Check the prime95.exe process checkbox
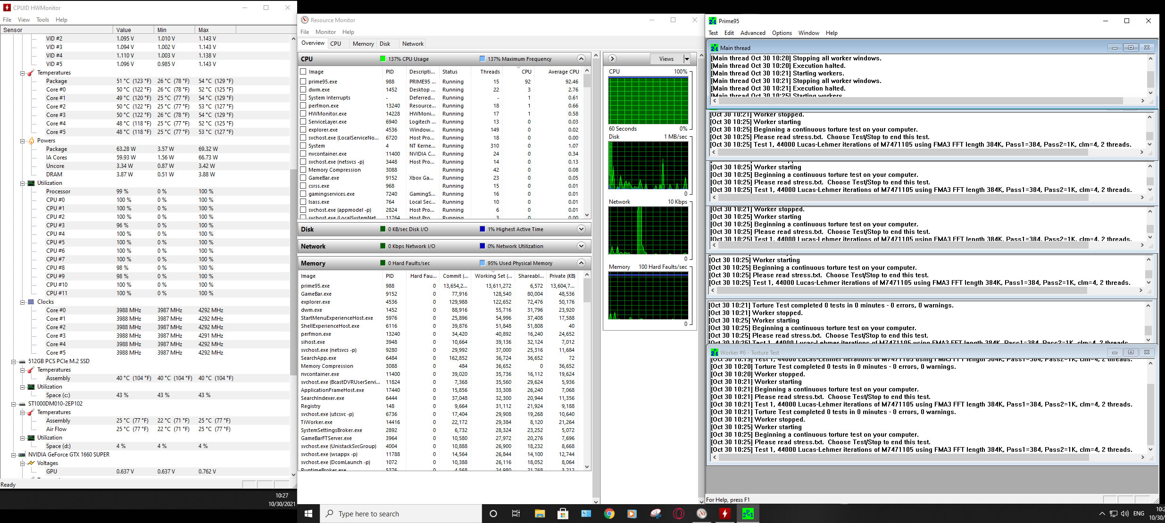Viewport: 1165px width, 523px height. tap(303, 82)
